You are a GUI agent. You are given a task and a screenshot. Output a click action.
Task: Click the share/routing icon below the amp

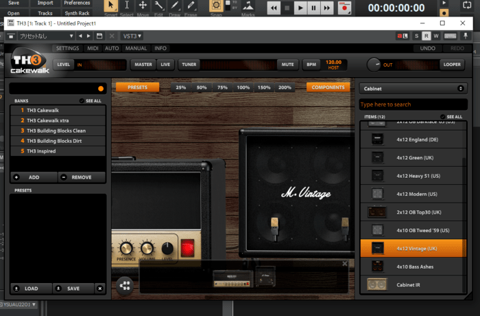point(124,286)
